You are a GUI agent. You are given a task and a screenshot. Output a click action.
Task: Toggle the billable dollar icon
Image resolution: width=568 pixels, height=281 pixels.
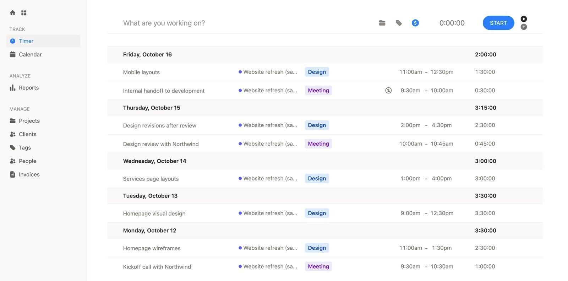(415, 23)
